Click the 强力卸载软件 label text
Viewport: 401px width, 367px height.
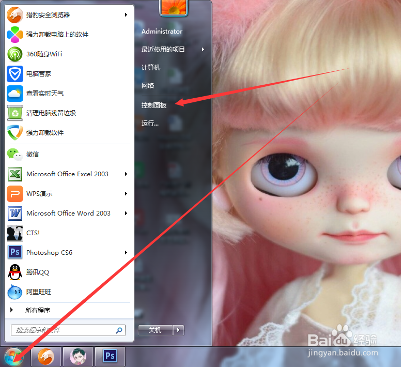[45, 133]
